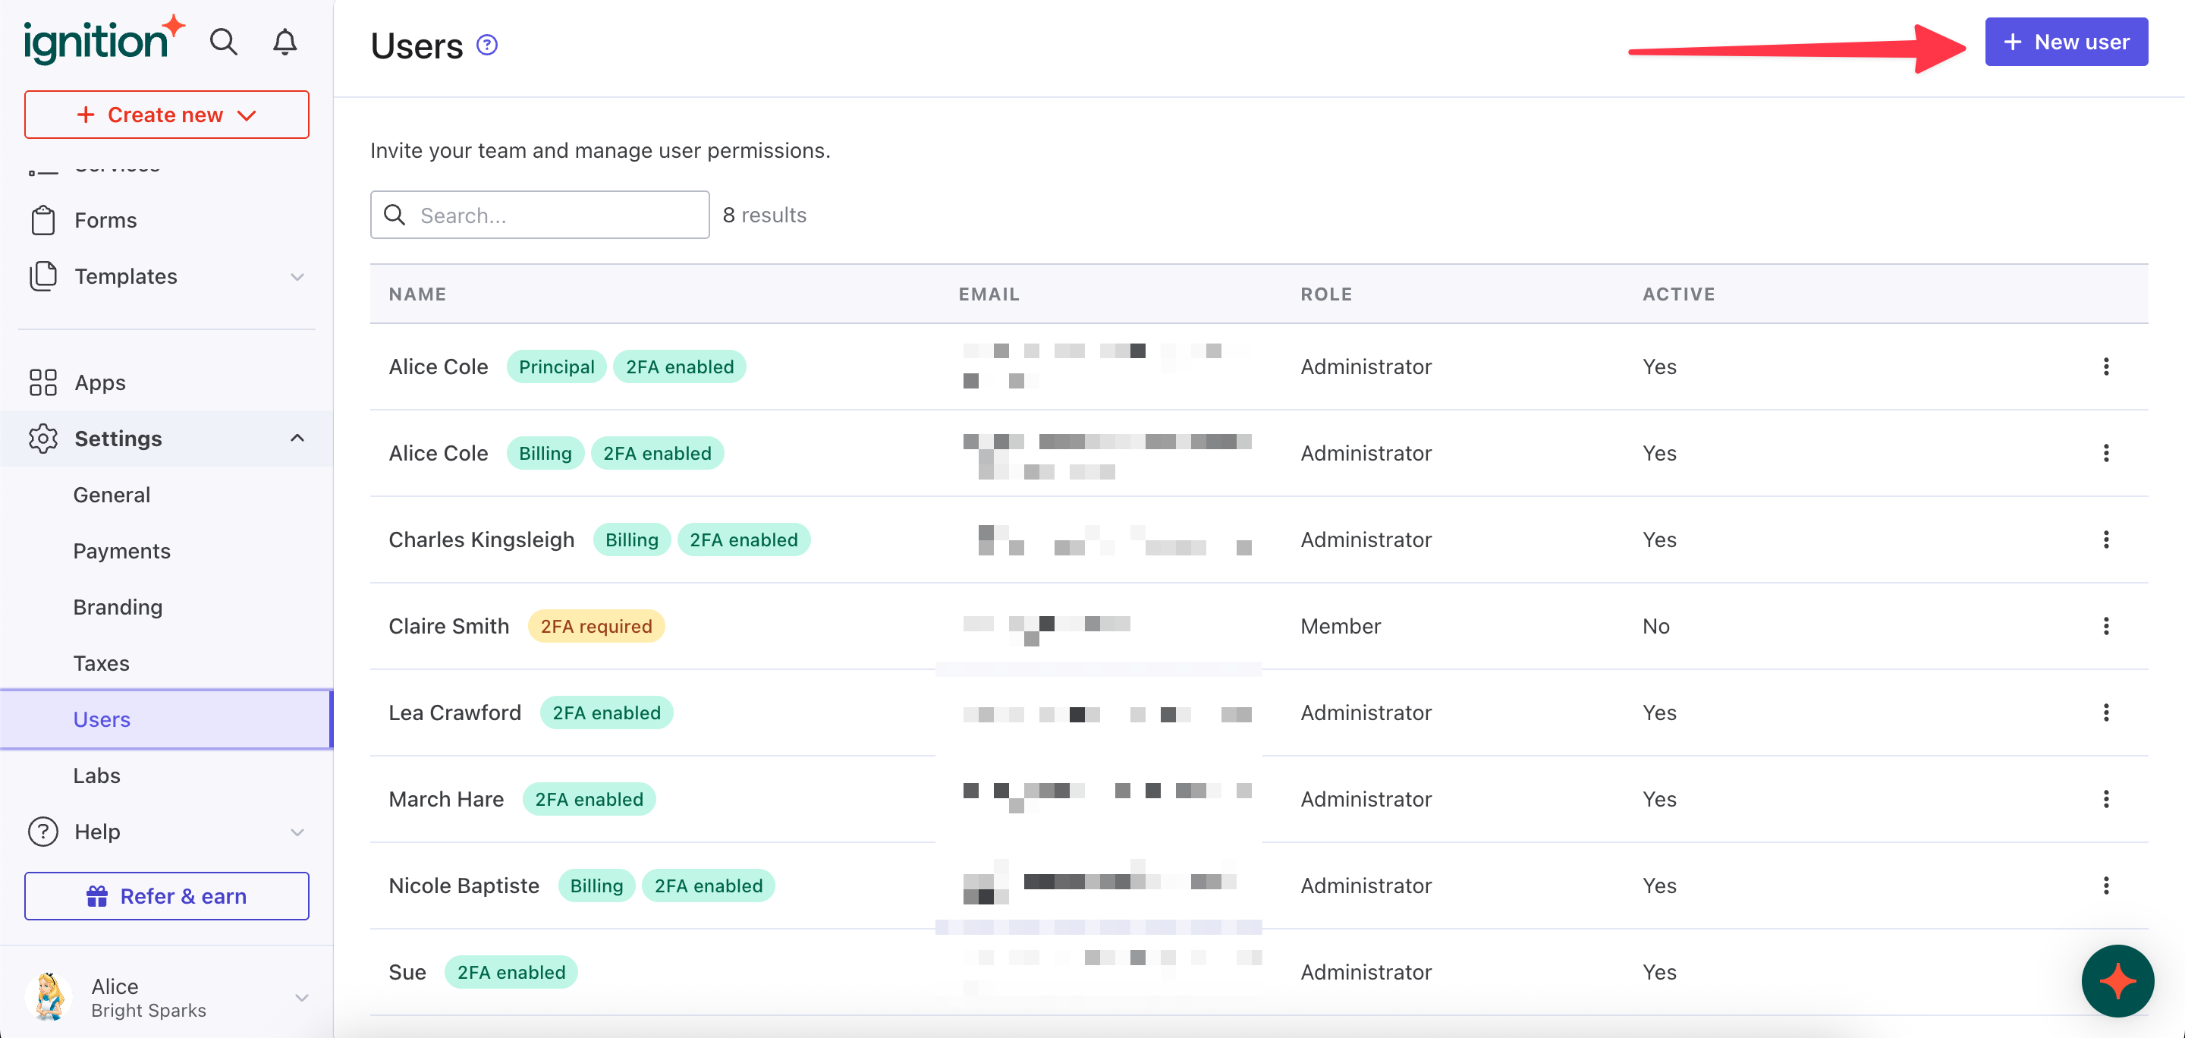The height and width of the screenshot is (1038, 2185).
Task: Click the Apps grid icon
Action: 43,382
